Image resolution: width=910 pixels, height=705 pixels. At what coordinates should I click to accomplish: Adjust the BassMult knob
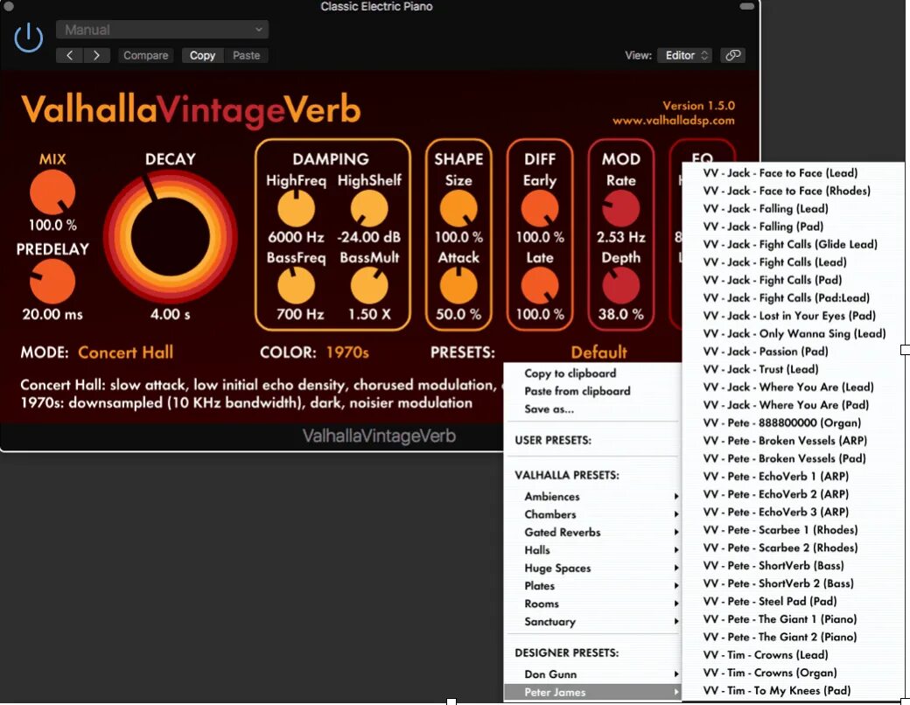(x=369, y=285)
